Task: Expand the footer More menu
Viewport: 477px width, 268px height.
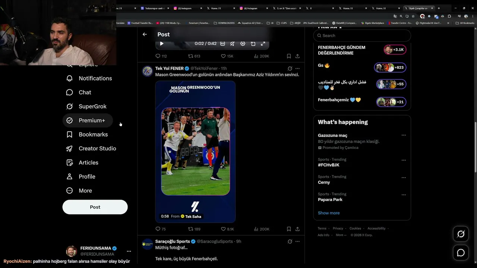Action: pyautogui.click(x=340, y=235)
